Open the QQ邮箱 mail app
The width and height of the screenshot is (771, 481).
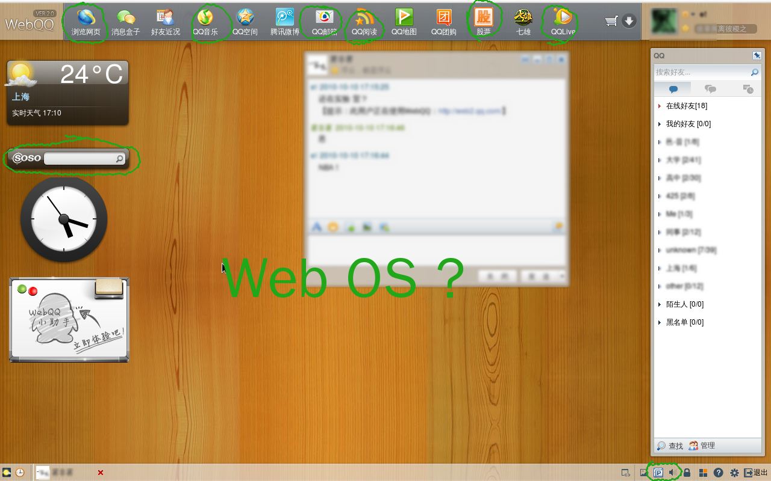(325, 22)
